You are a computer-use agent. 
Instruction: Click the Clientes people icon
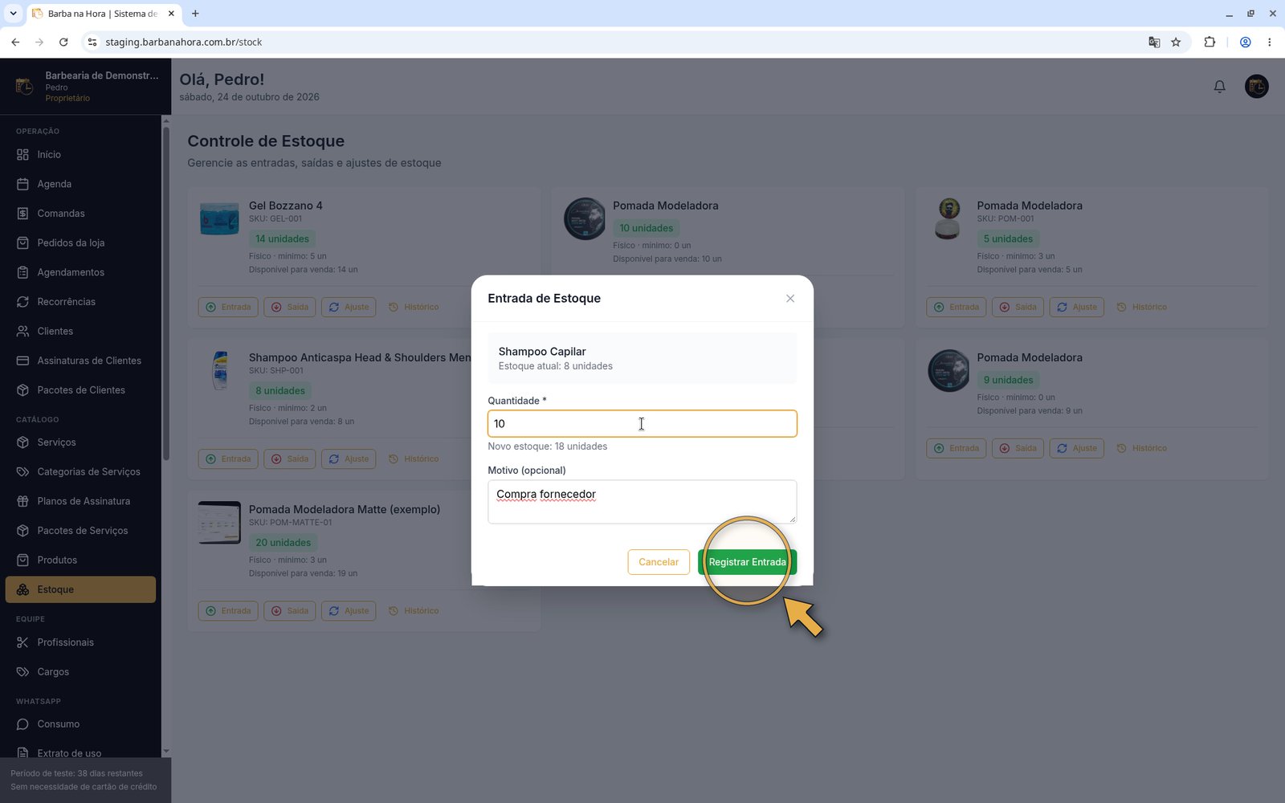pyautogui.click(x=22, y=331)
